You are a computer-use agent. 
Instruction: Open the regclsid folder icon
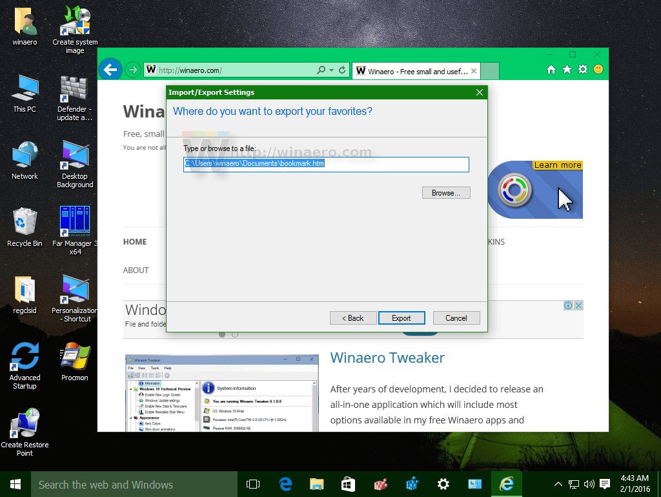click(x=25, y=295)
